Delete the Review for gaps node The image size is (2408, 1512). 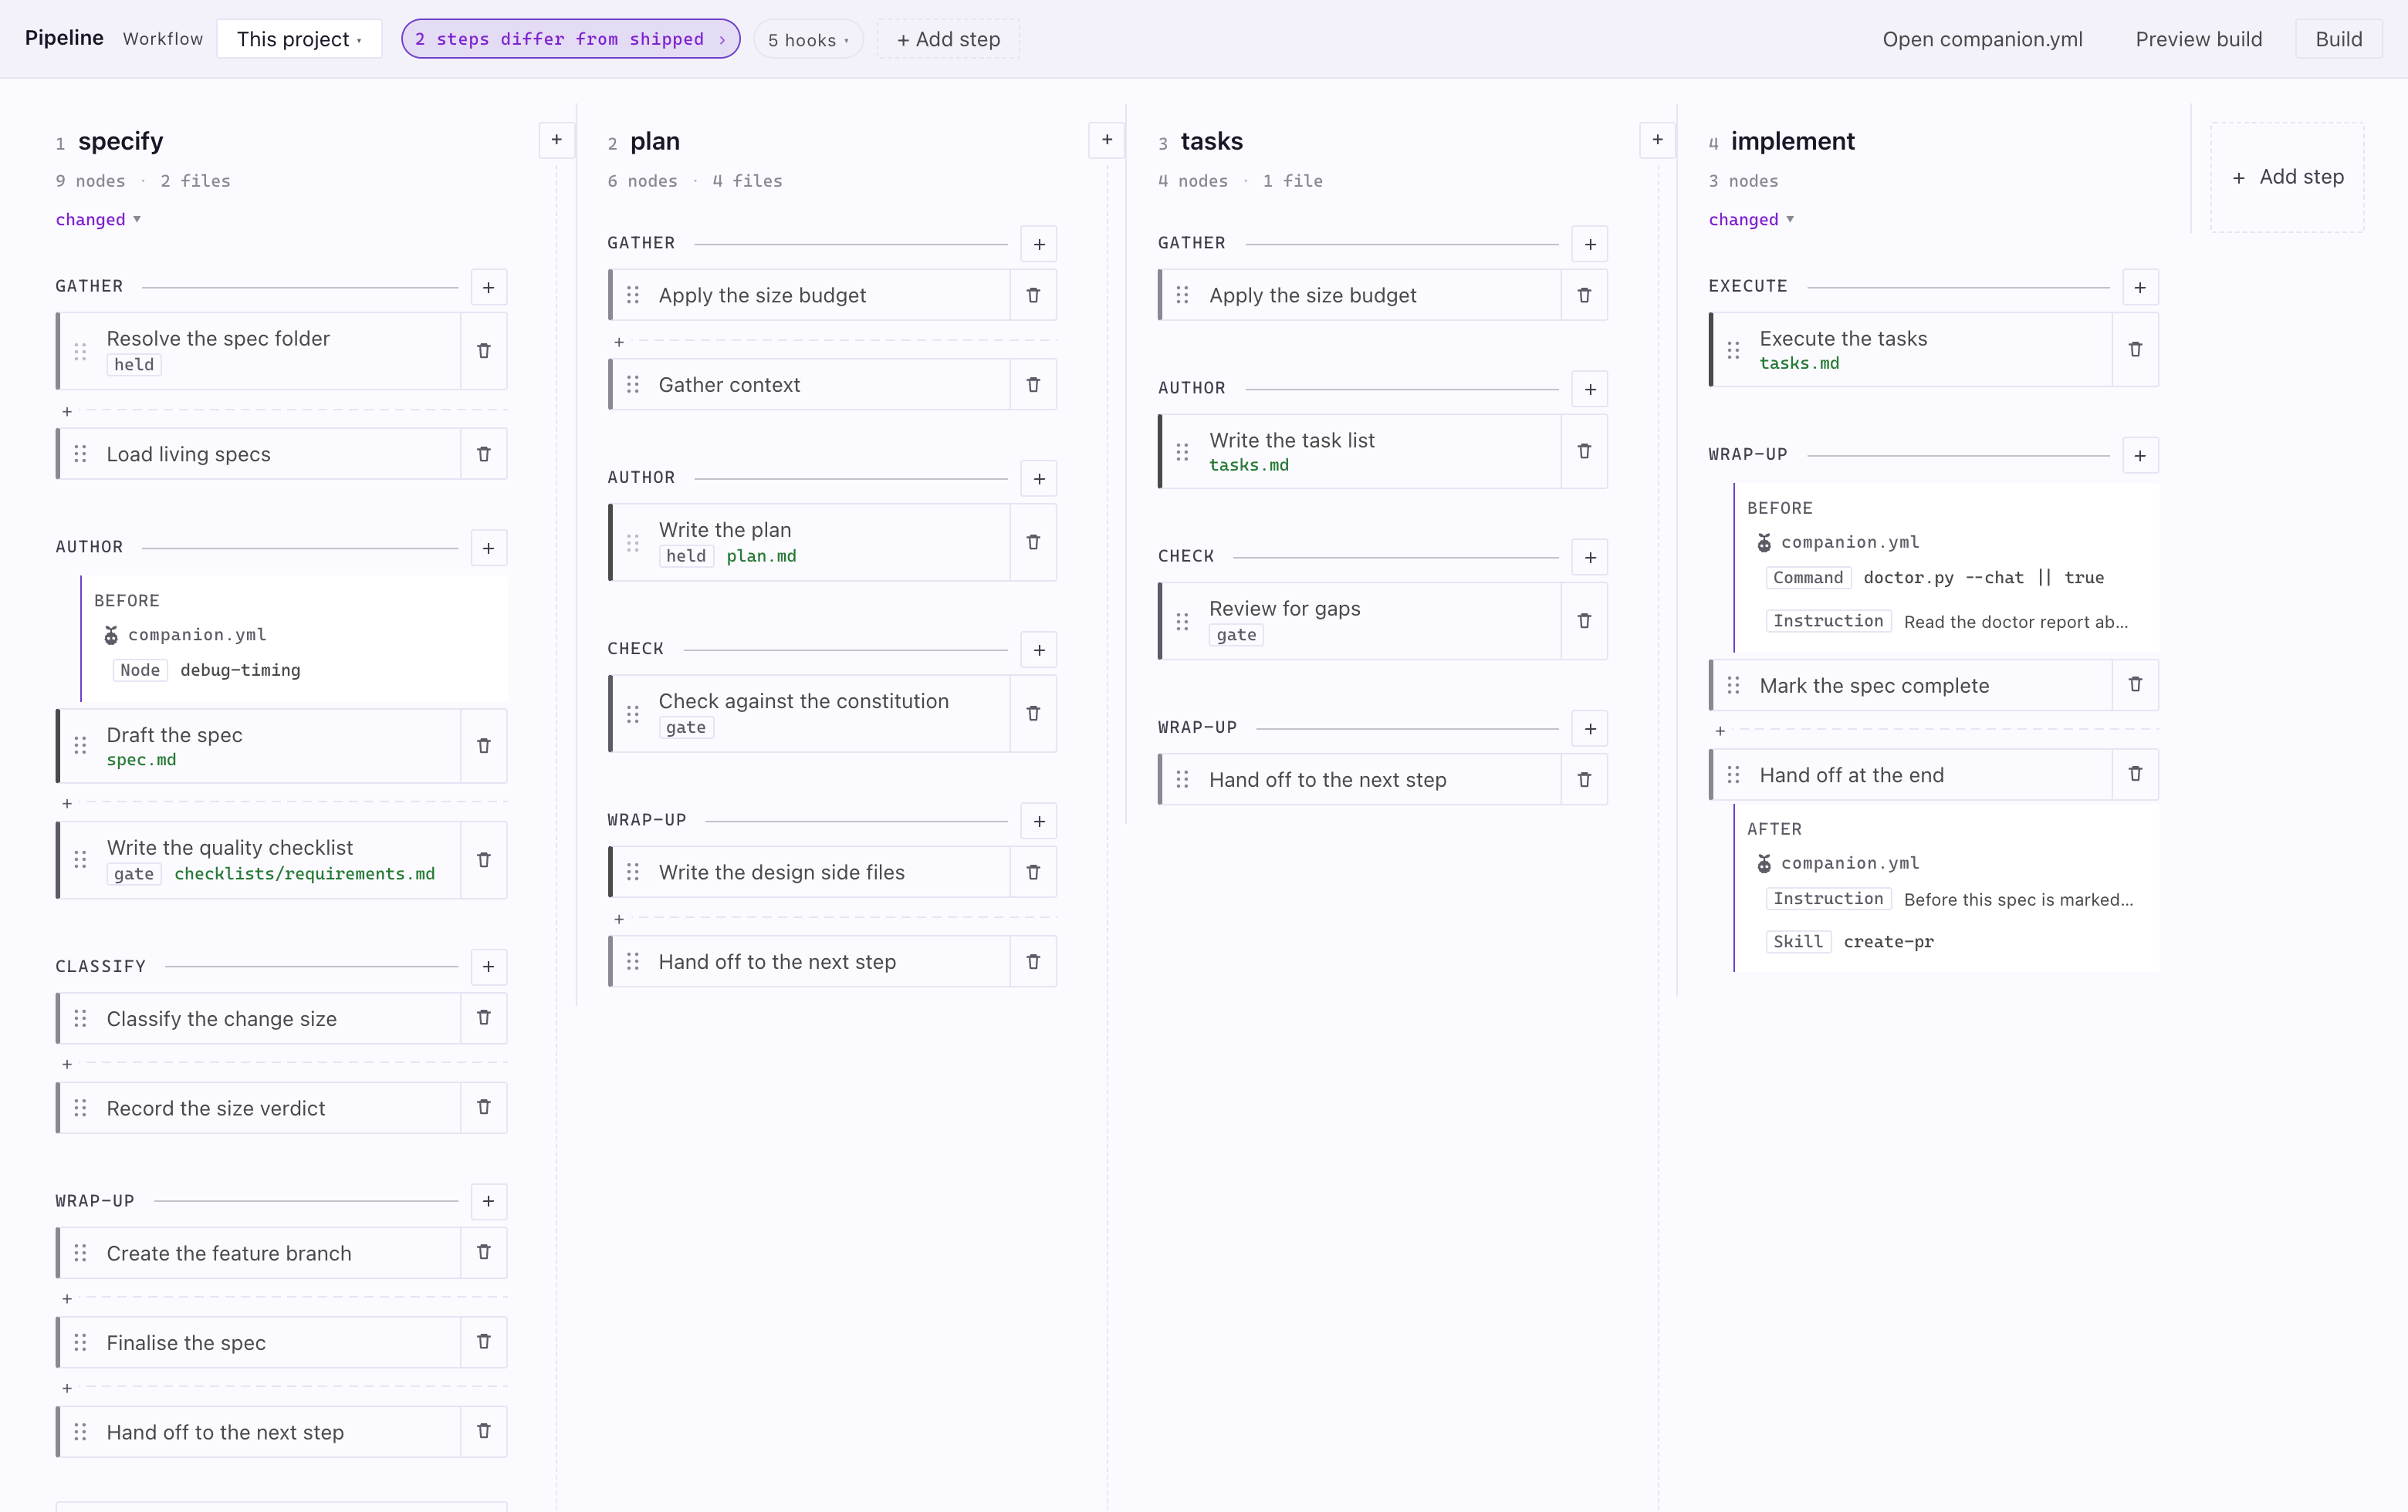(1585, 622)
